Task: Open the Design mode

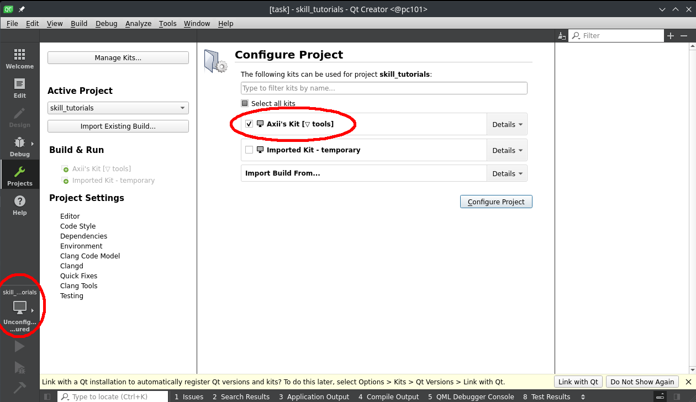Action: [20, 117]
